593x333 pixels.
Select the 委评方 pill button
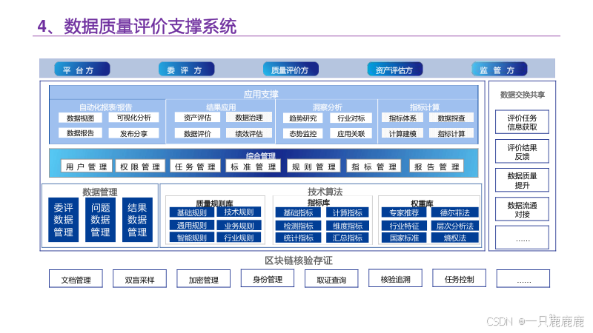(187, 70)
